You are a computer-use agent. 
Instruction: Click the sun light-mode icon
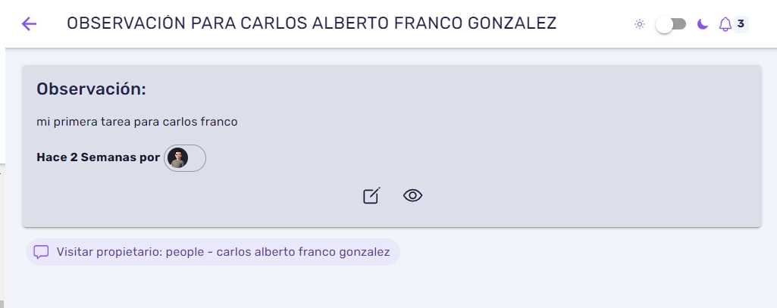[x=640, y=24]
